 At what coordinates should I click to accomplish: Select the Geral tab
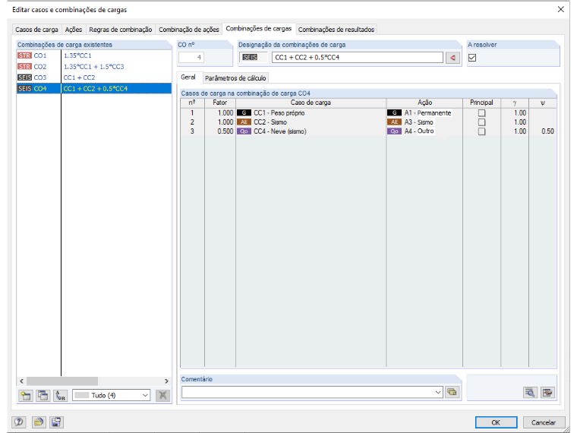pyautogui.click(x=188, y=77)
